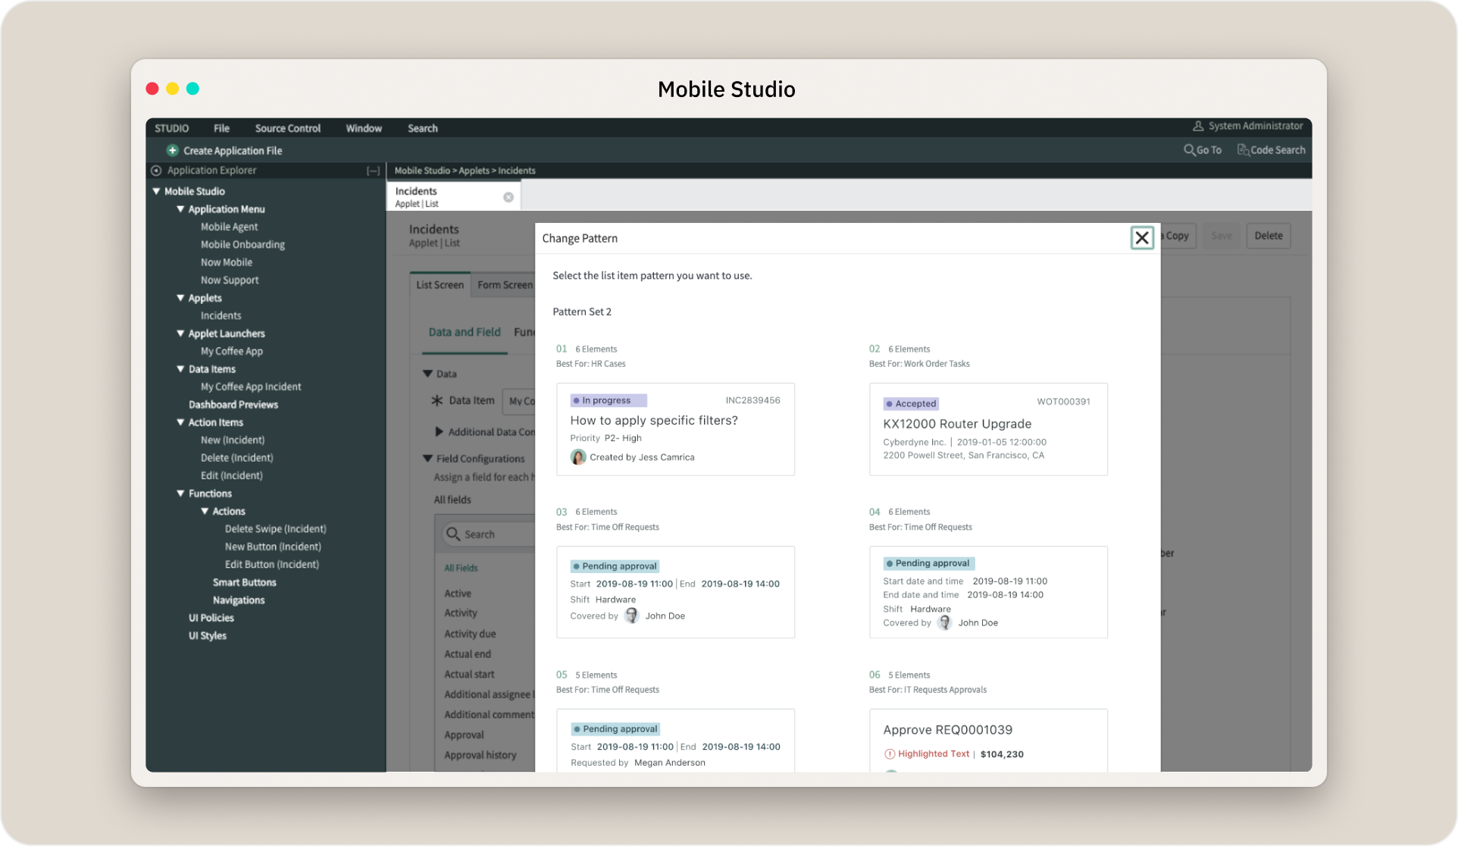Screen dimensions: 1458x846
Task: Open New Button (Incident) action
Action: [272, 547]
